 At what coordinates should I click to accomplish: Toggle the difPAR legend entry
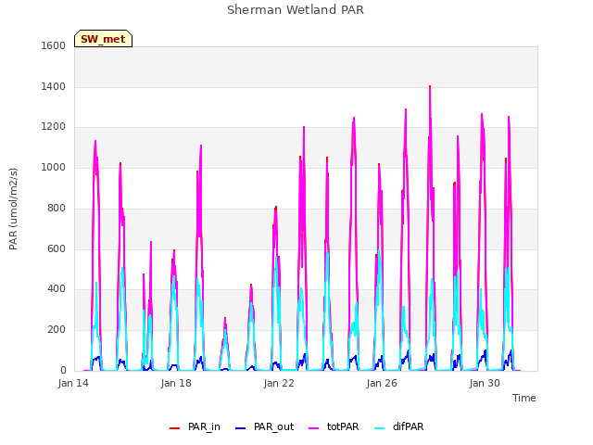[399, 426]
